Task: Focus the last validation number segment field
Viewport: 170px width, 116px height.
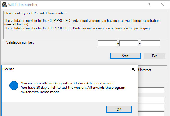Action: (150, 43)
